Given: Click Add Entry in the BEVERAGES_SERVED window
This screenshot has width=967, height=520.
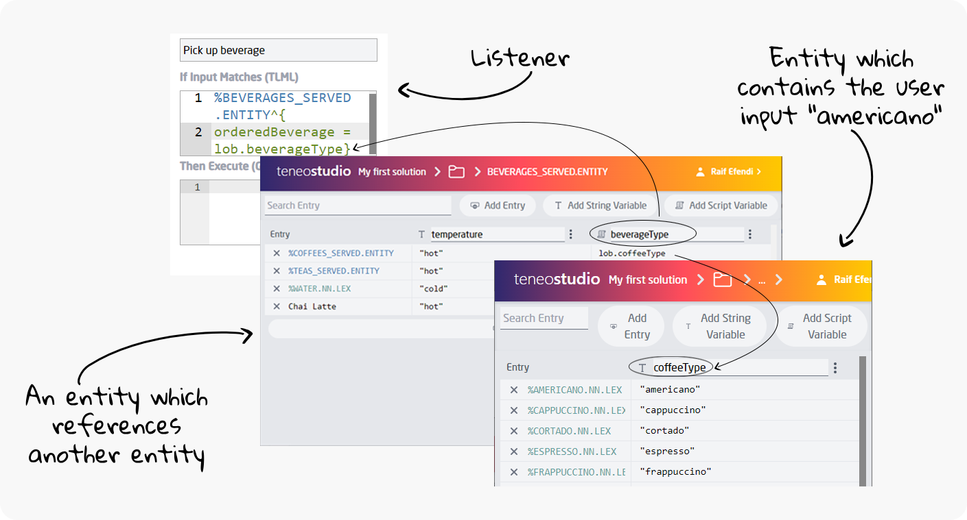Looking at the screenshot, I should (x=498, y=206).
